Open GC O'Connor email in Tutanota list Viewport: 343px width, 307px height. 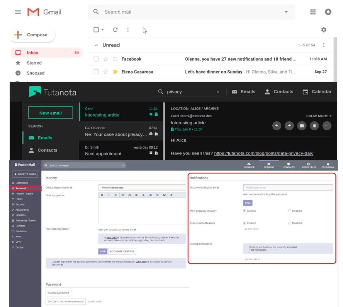tap(121, 131)
